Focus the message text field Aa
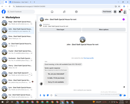 coord(87,95)
